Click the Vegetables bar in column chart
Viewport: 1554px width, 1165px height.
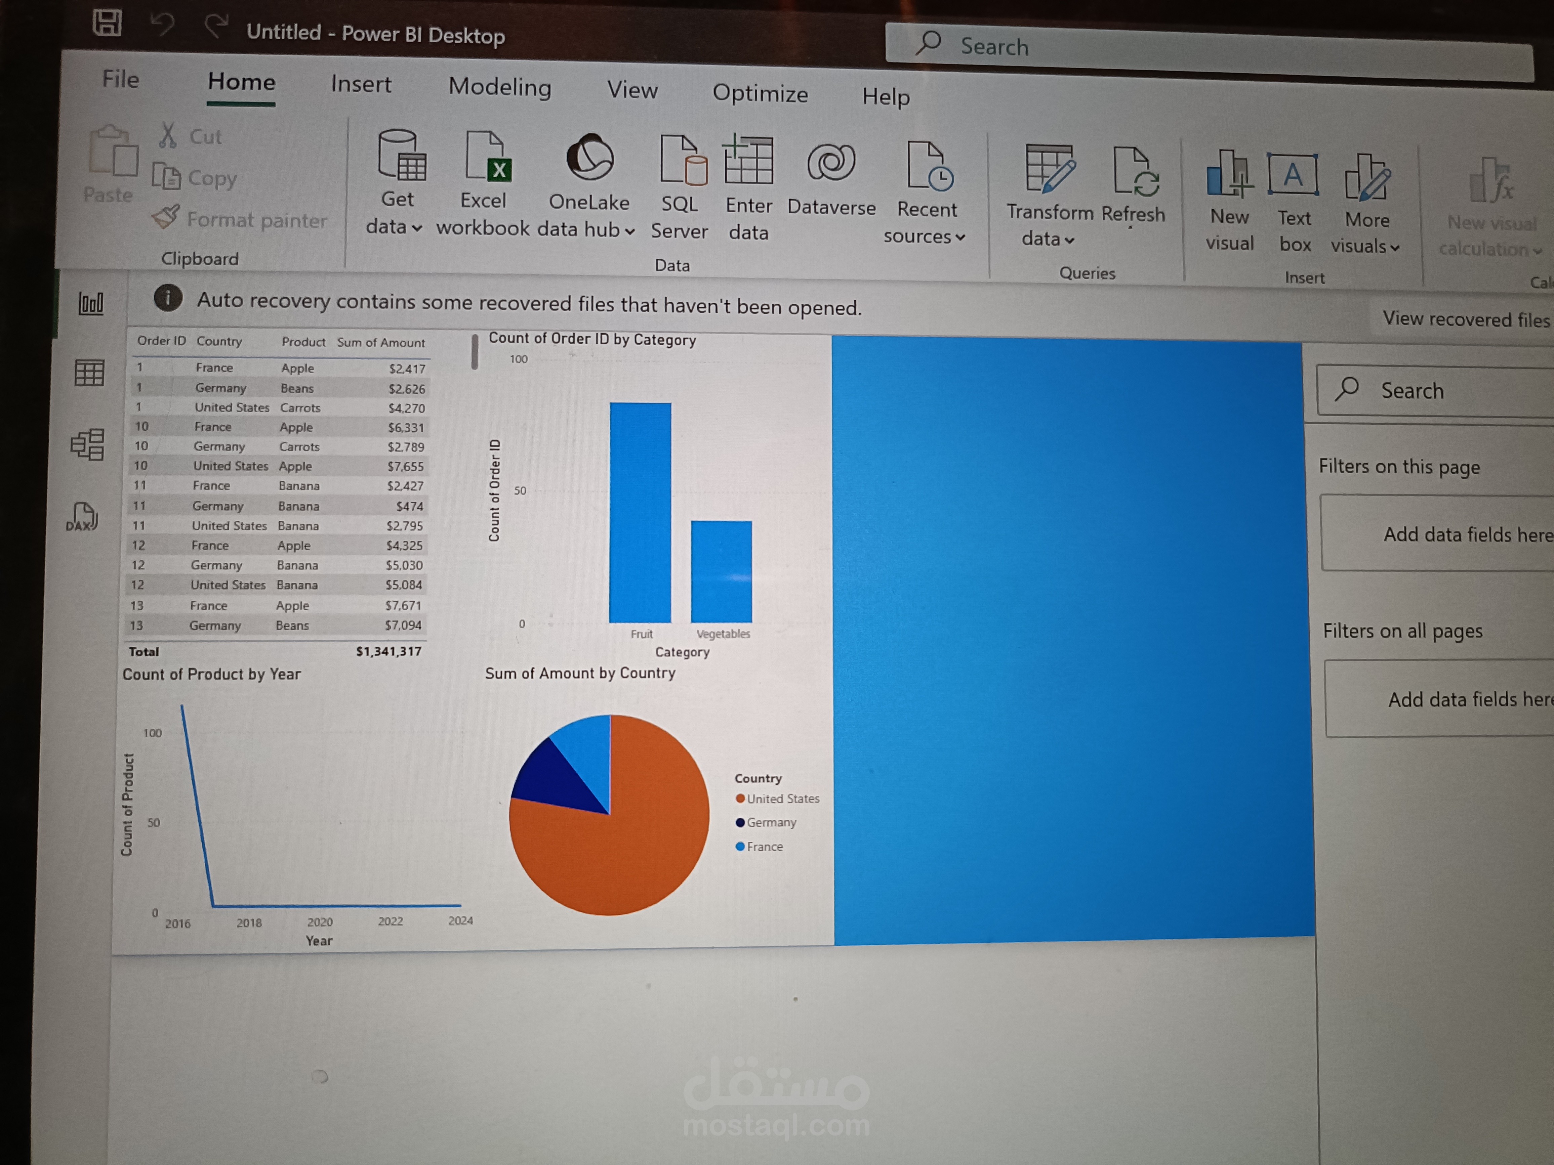click(722, 572)
